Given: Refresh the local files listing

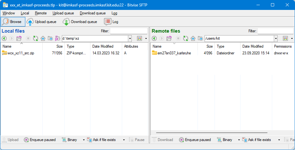Looking at the screenshot, I should tap(36, 38).
